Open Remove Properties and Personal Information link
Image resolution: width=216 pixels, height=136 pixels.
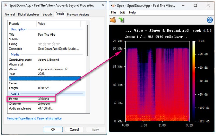[x=35, y=118]
